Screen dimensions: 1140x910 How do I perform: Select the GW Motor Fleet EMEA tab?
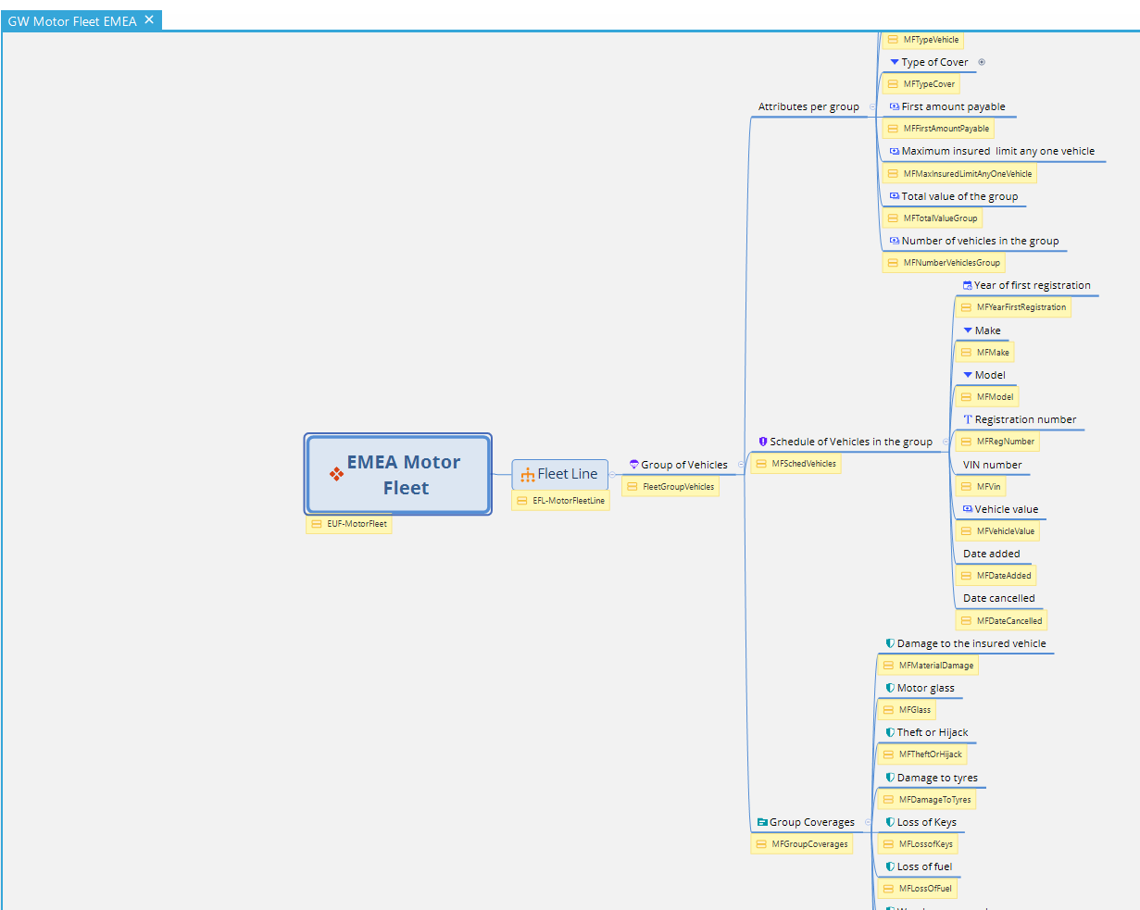[72, 20]
